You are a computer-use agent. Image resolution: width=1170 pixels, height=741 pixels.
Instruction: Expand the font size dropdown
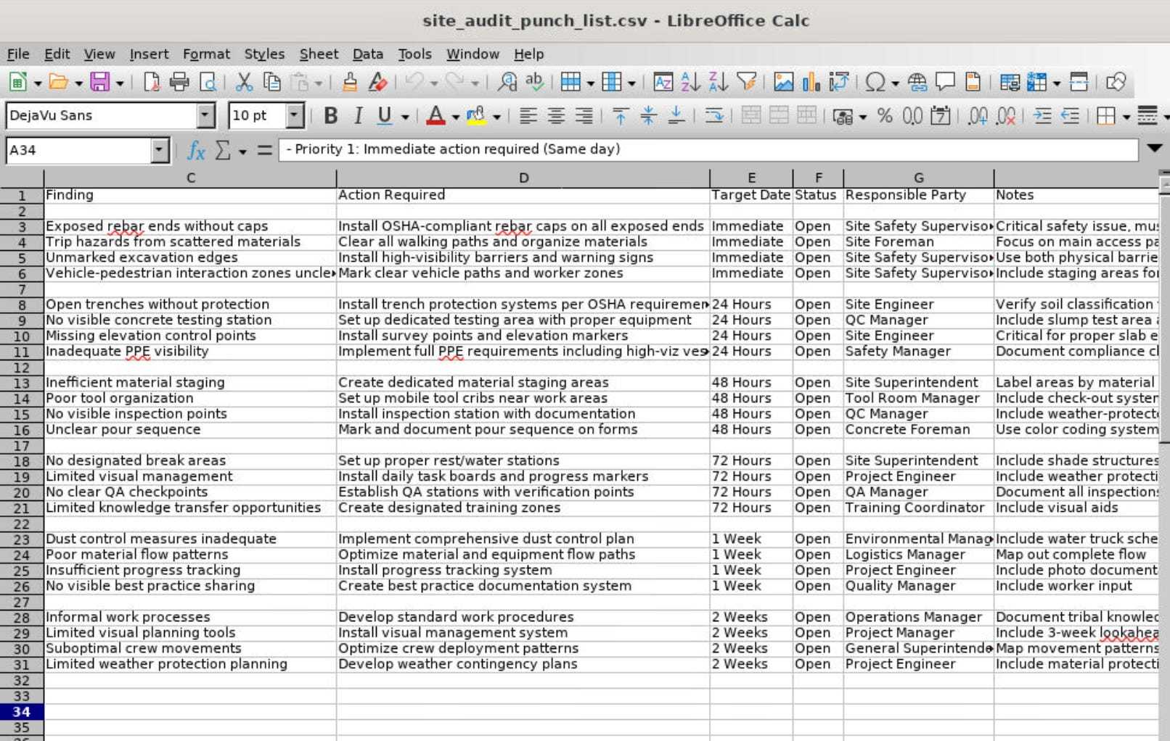(294, 115)
